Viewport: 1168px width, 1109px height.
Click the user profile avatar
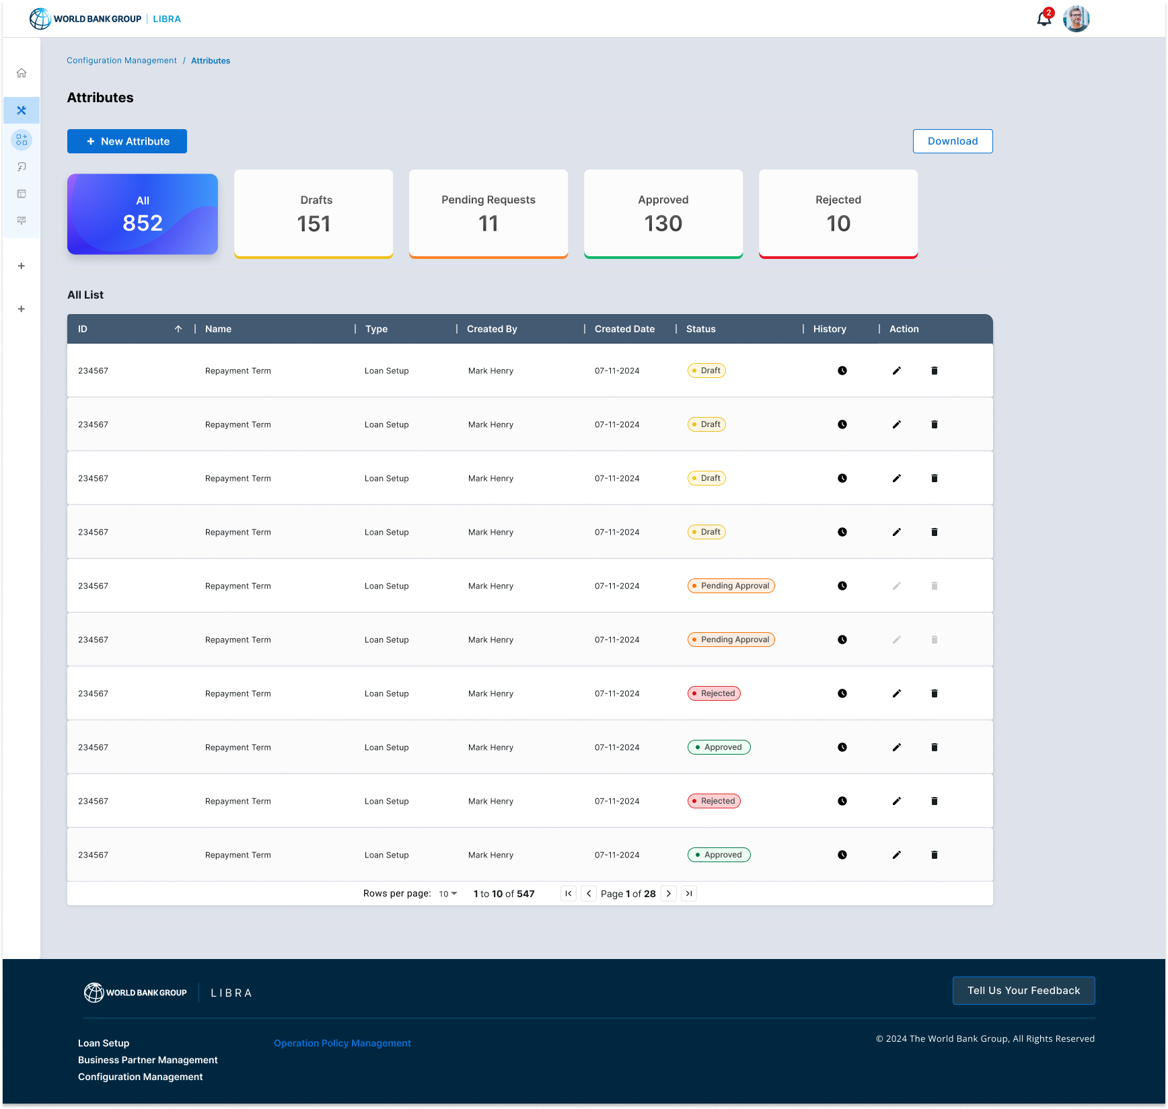1076,19
